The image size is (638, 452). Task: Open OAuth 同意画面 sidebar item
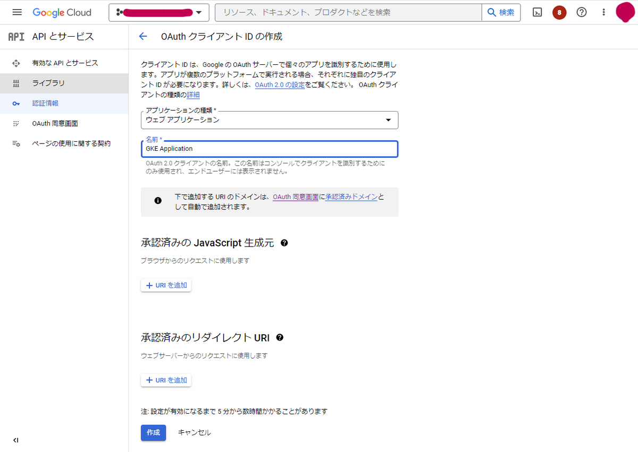pyautogui.click(x=64, y=124)
